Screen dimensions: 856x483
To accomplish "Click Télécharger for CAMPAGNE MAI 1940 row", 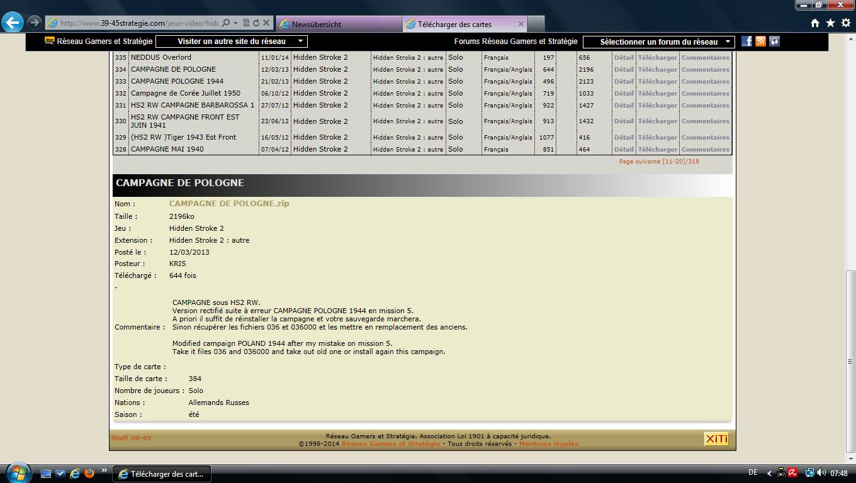I will click(657, 149).
